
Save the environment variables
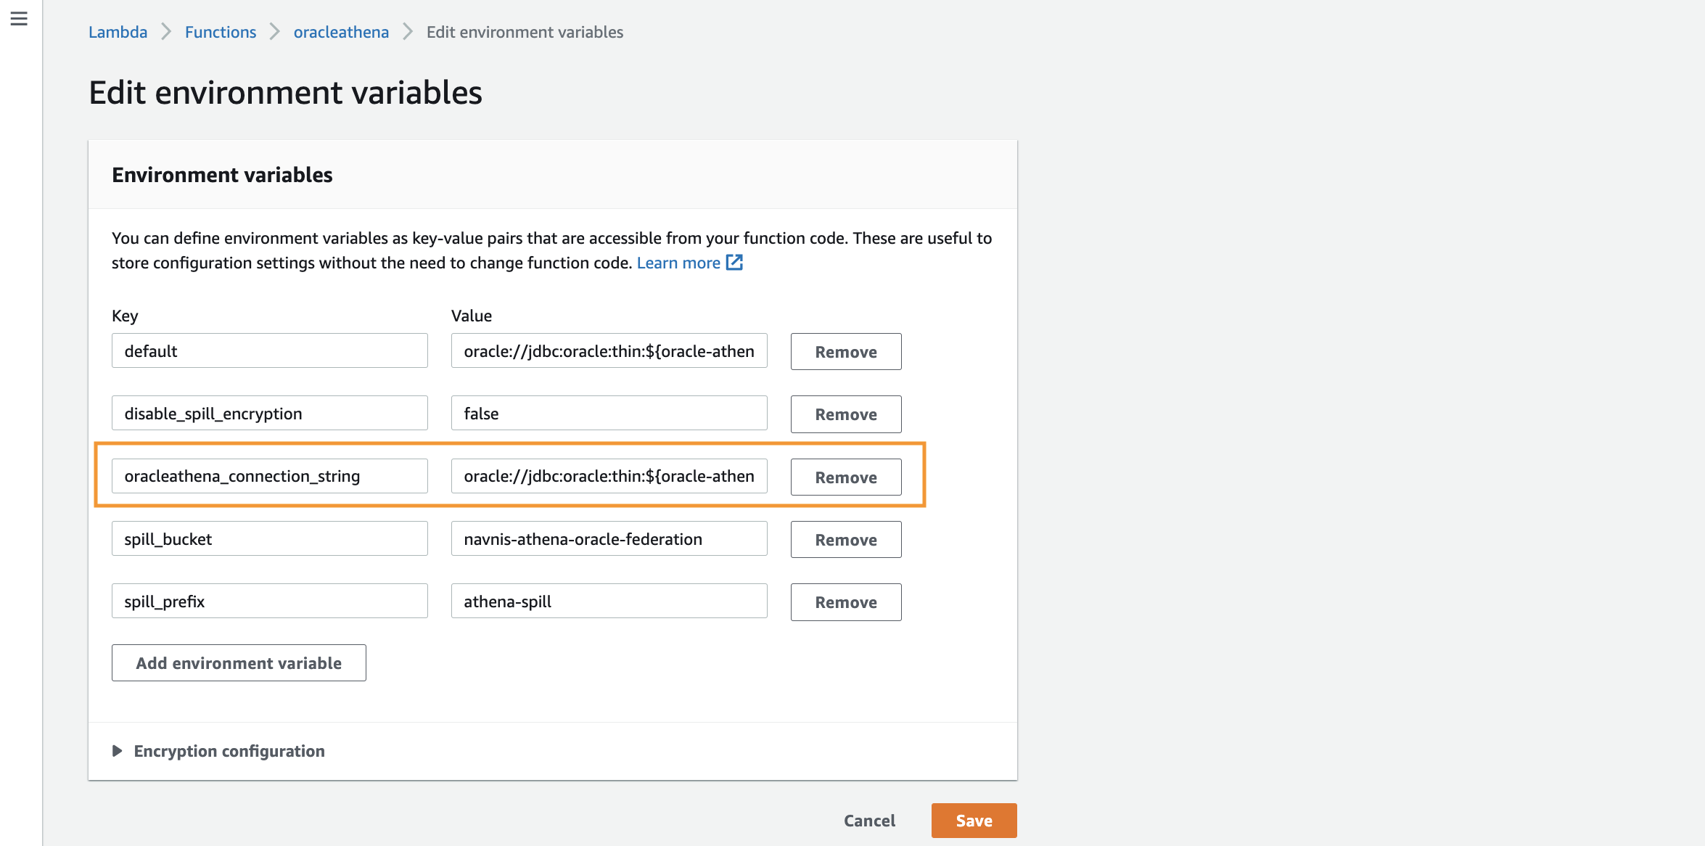click(x=974, y=821)
